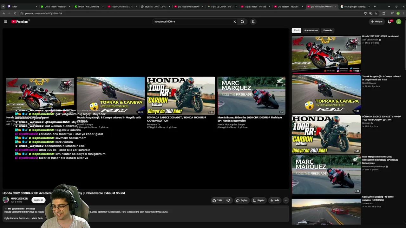Play end-screen 'Honda 1000 RR-R Carbon Edition' thumbnail
Image resolution: width=406 pixels, height=228 pixels.
[181, 96]
